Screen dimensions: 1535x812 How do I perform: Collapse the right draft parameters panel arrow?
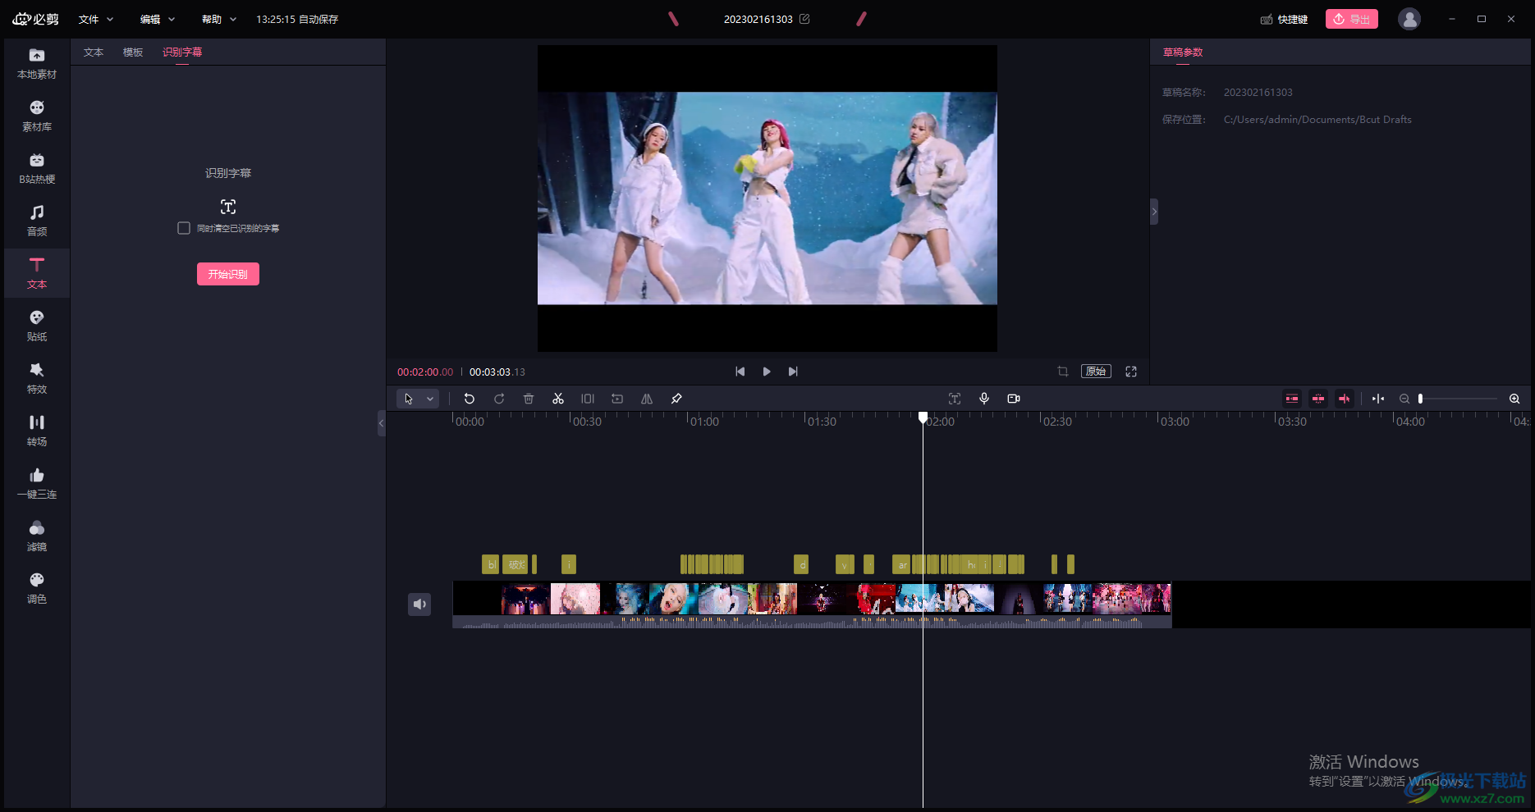pyautogui.click(x=1154, y=212)
